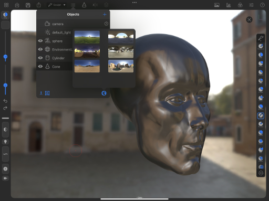Select the Clay brush tool
The height and width of the screenshot is (201, 269).
261,55
